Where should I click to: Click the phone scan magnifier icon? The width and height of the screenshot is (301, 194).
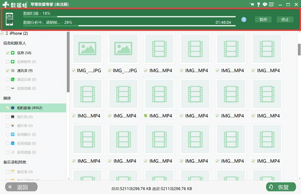pyautogui.click(x=9, y=19)
